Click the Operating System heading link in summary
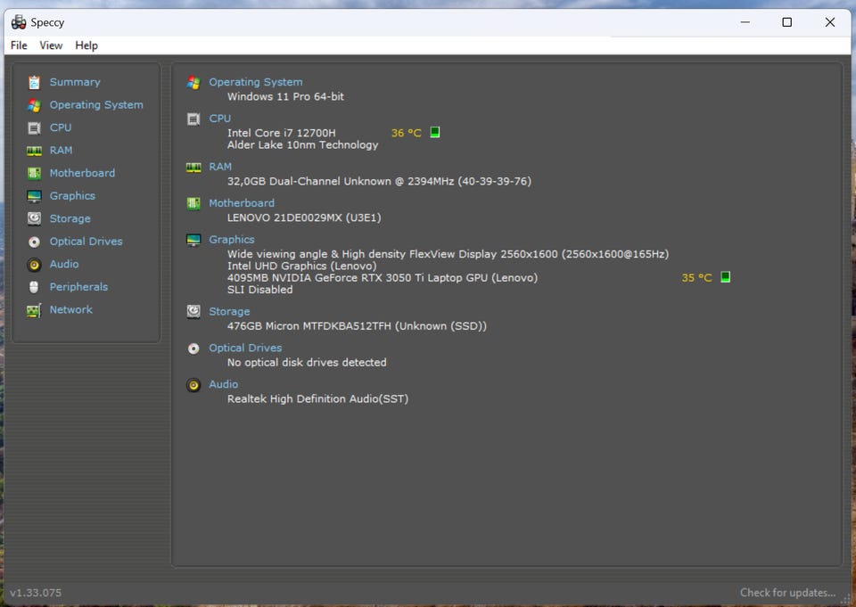Image resolution: width=856 pixels, height=607 pixels. [256, 82]
